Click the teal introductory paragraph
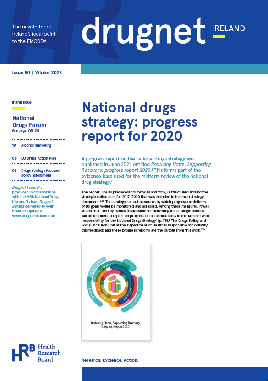This screenshot has height=381, width=268. (x=146, y=171)
